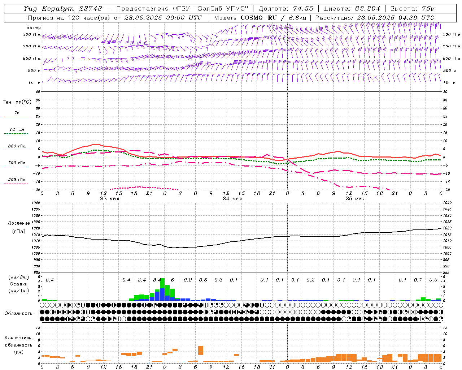This screenshot has height=370, width=462.
Task: Click the 0.2 precipitation total
Action: pos(310,280)
